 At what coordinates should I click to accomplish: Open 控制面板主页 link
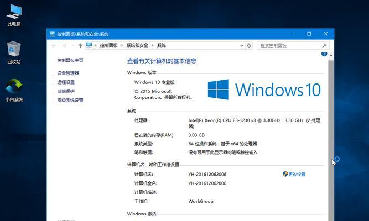70,60
